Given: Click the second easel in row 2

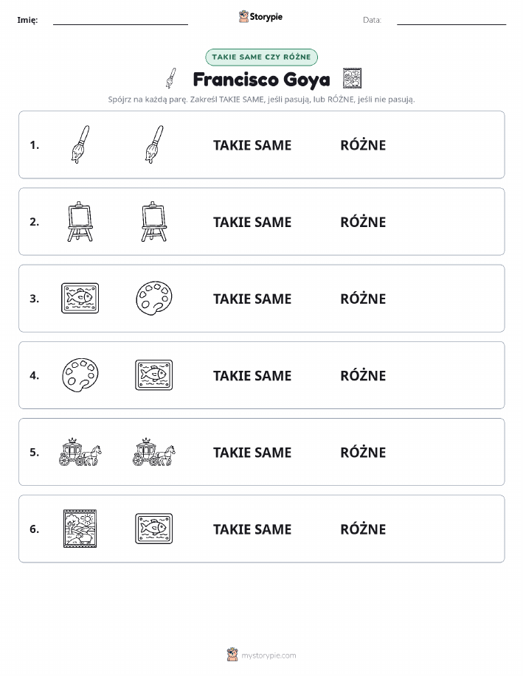Looking at the screenshot, I should (x=154, y=221).
